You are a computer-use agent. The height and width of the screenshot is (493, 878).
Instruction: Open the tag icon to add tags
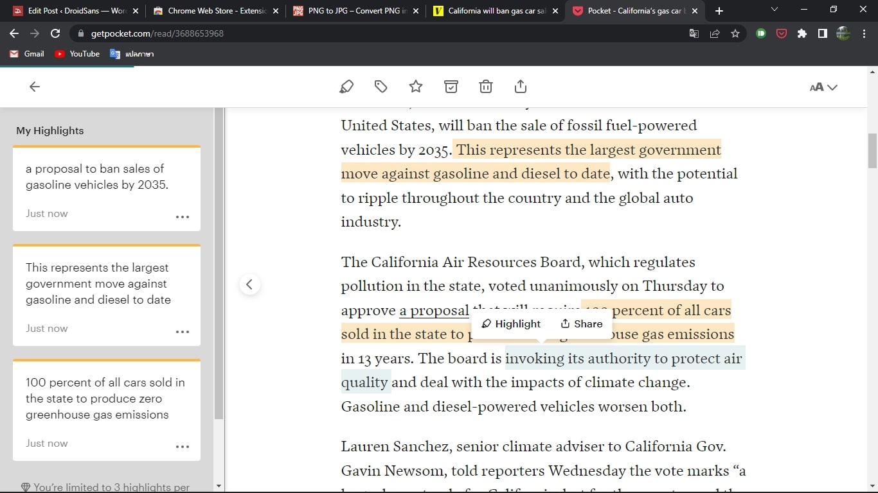click(381, 87)
